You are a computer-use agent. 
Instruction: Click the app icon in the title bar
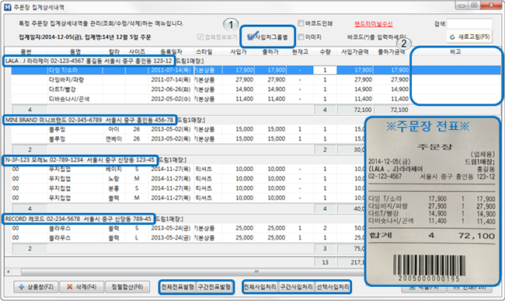coord(8,7)
